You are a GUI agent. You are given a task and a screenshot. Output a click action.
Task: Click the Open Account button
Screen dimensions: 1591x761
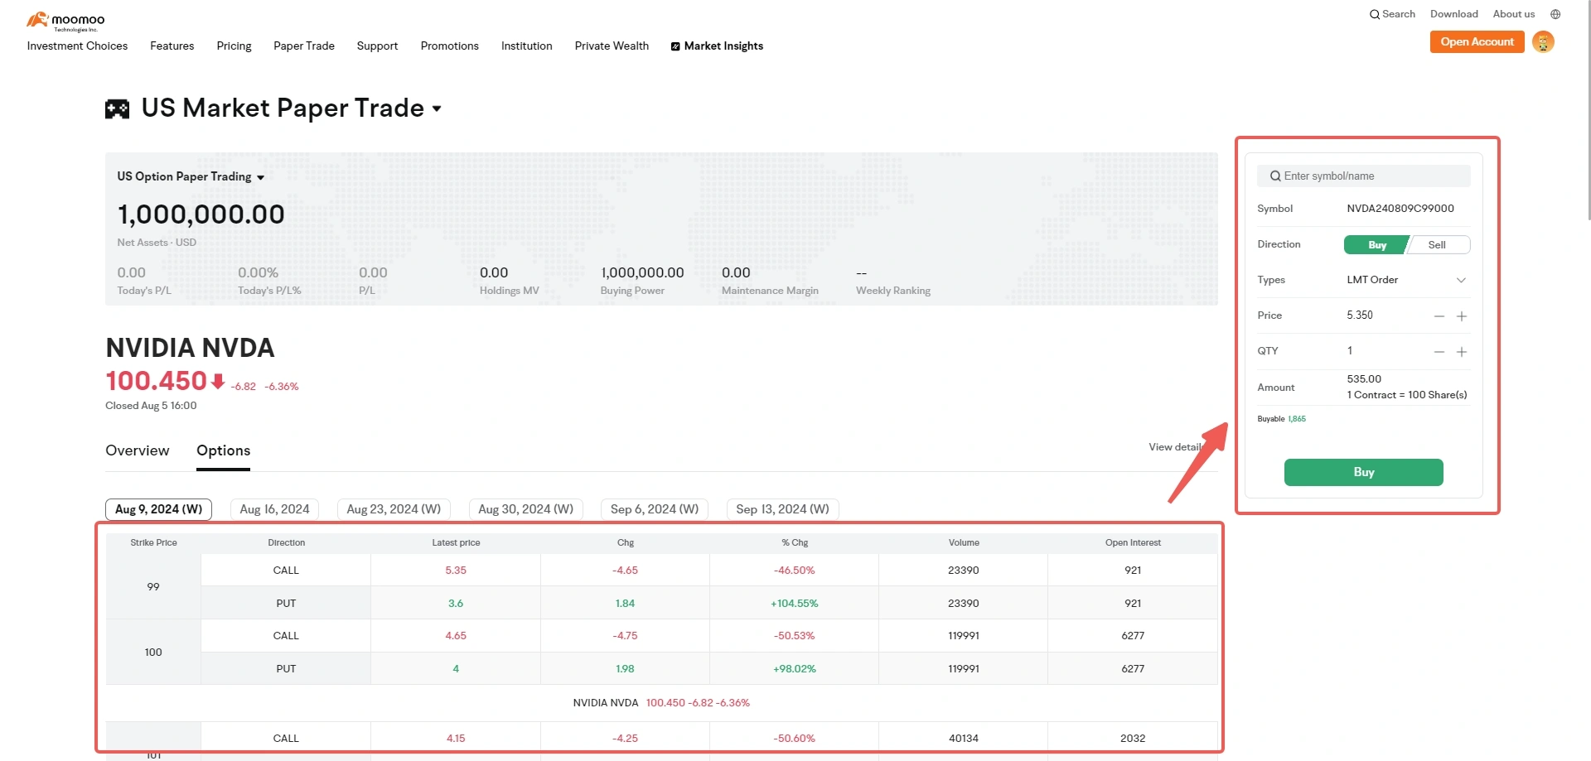[x=1477, y=41]
